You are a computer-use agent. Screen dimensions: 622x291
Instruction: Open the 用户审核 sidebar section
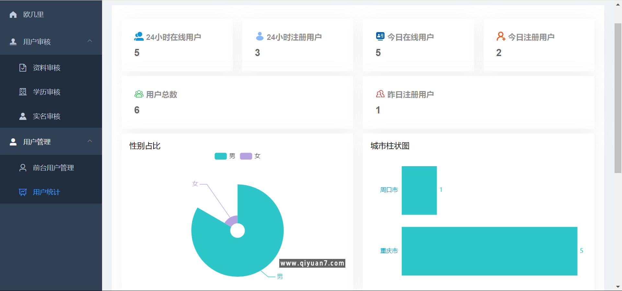click(x=37, y=42)
